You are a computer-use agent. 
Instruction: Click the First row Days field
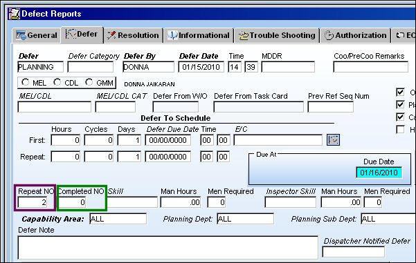tap(129, 140)
